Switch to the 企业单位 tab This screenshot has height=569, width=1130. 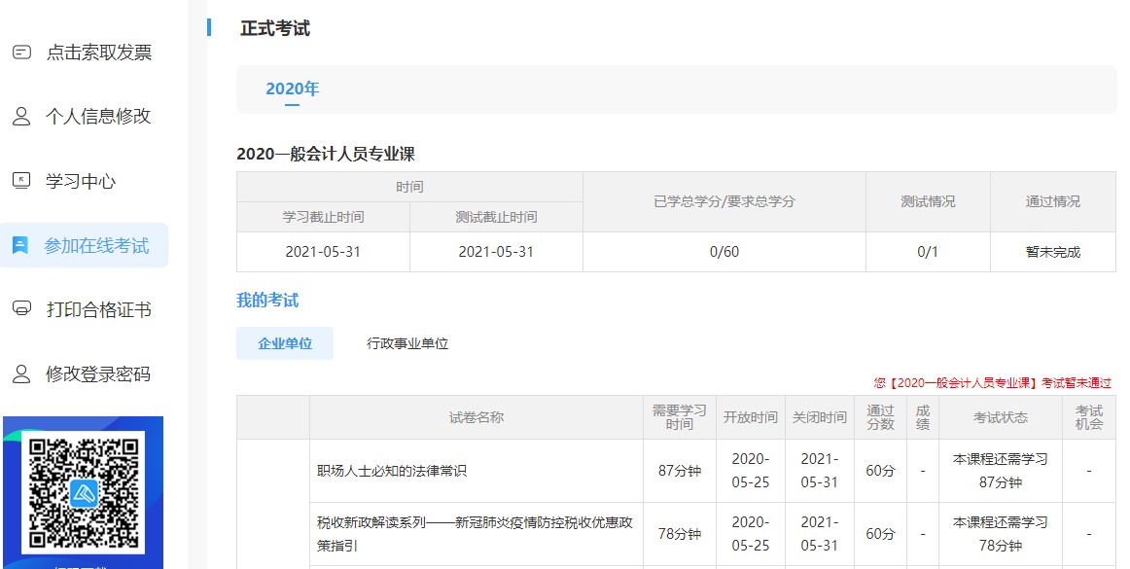point(284,342)
